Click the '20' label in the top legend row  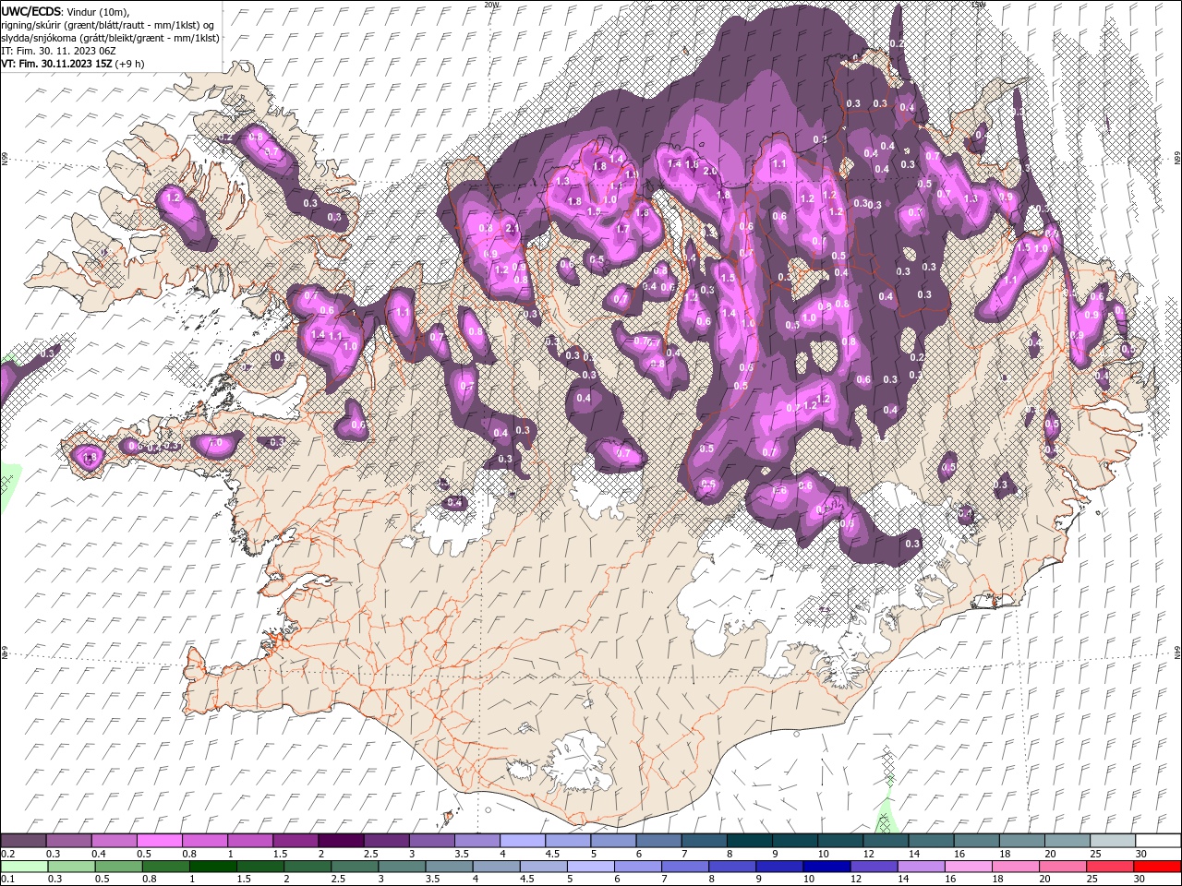click(x=1050, y=854)
